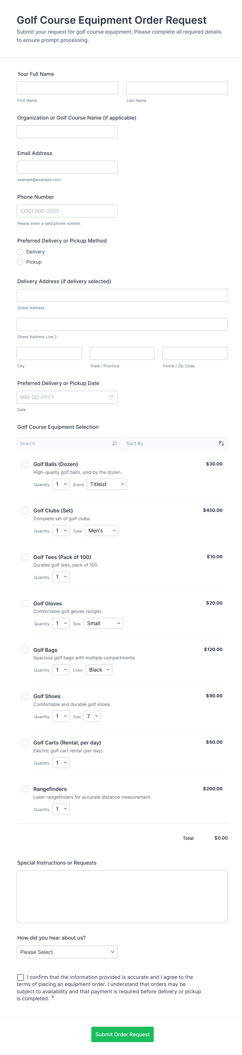Image resolution: width=242 pixels, height=1055 pixels.
Task: Open the Golf Gloves Size dropdown
Action: (103, 623)
